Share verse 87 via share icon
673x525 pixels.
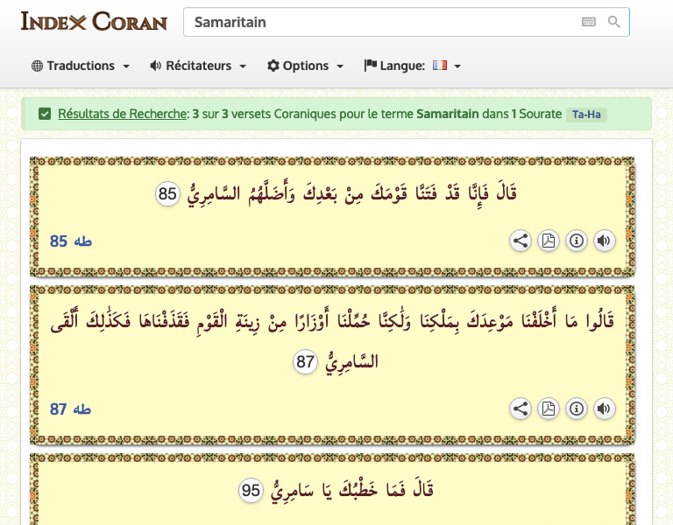[521, 408]
